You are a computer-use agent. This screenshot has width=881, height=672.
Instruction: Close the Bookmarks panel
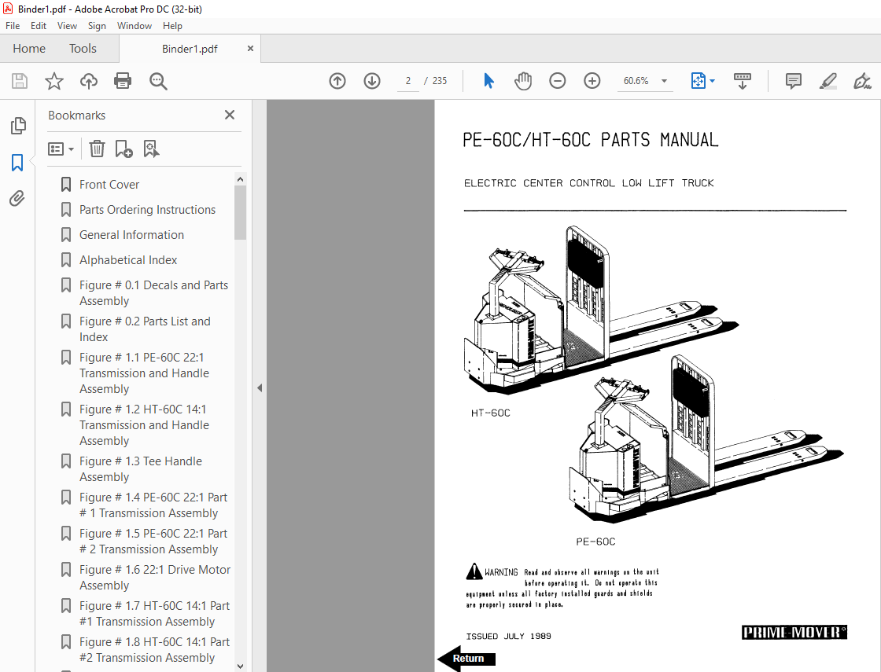click(x=229, y=115)
